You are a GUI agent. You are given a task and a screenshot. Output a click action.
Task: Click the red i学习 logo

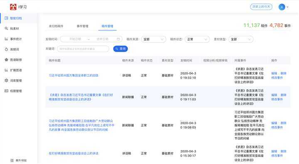[13, 7]
